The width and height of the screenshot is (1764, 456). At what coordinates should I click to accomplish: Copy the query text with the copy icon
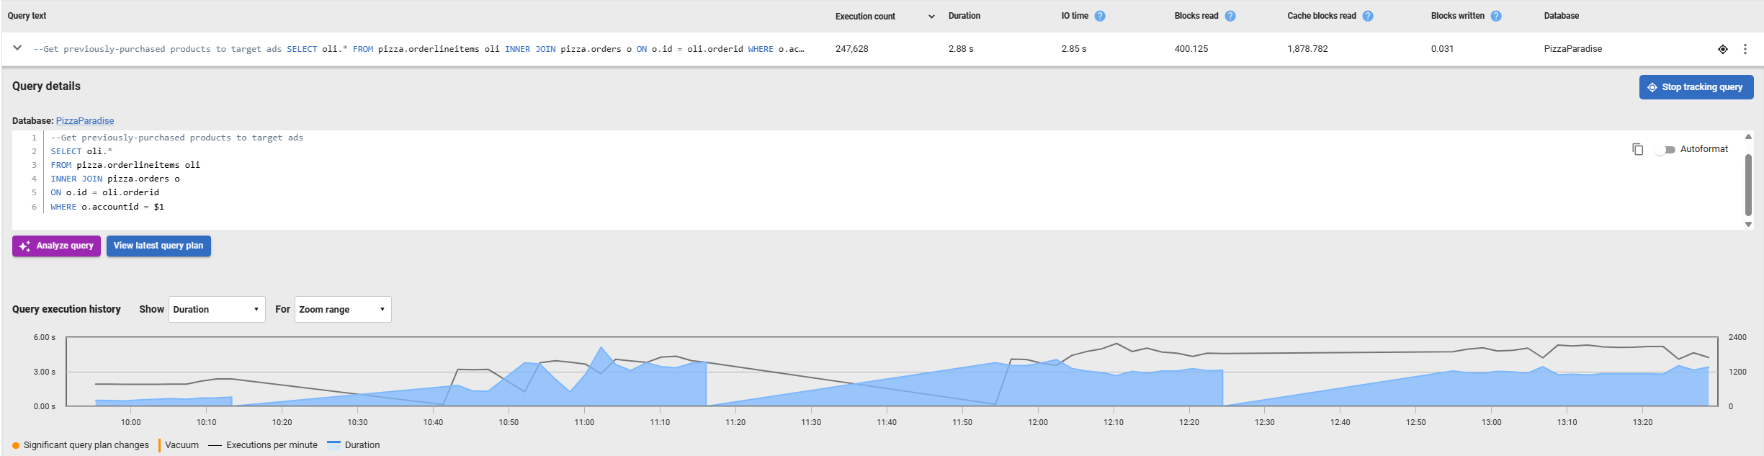pos(1637,149)
